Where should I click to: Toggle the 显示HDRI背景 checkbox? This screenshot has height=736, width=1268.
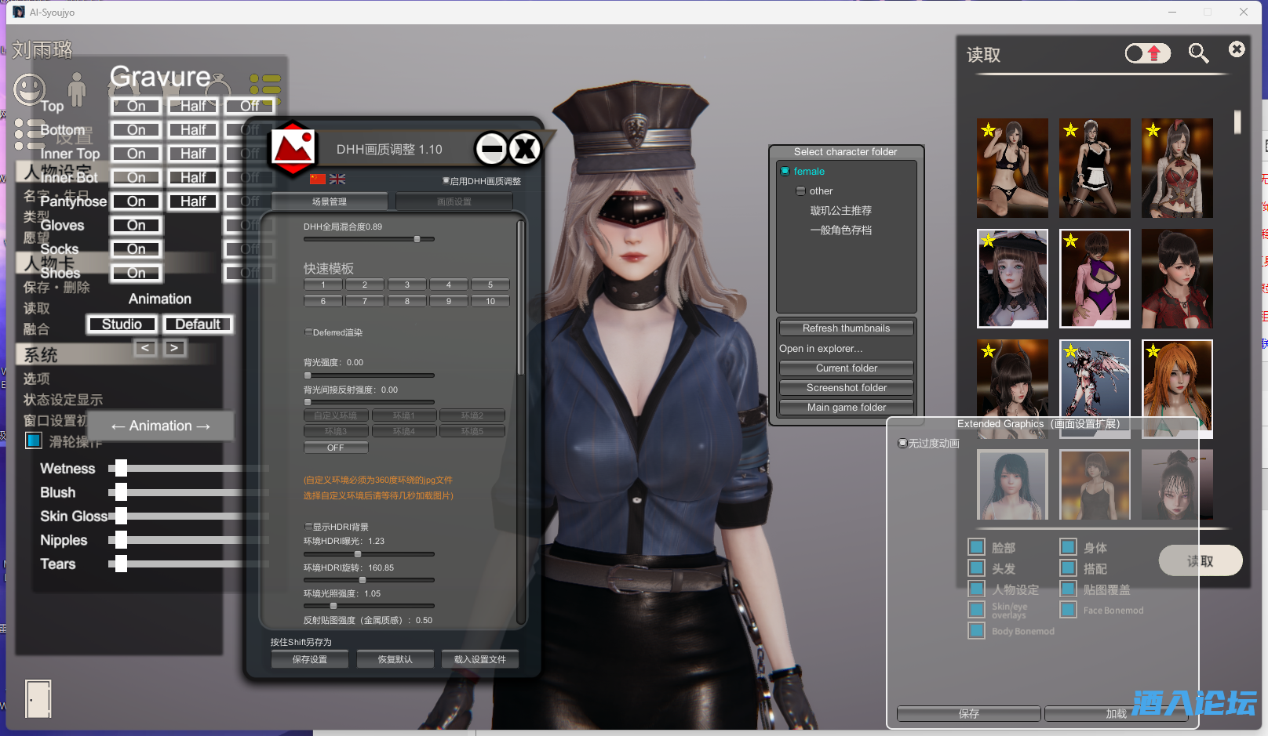(x=308, y=527)
